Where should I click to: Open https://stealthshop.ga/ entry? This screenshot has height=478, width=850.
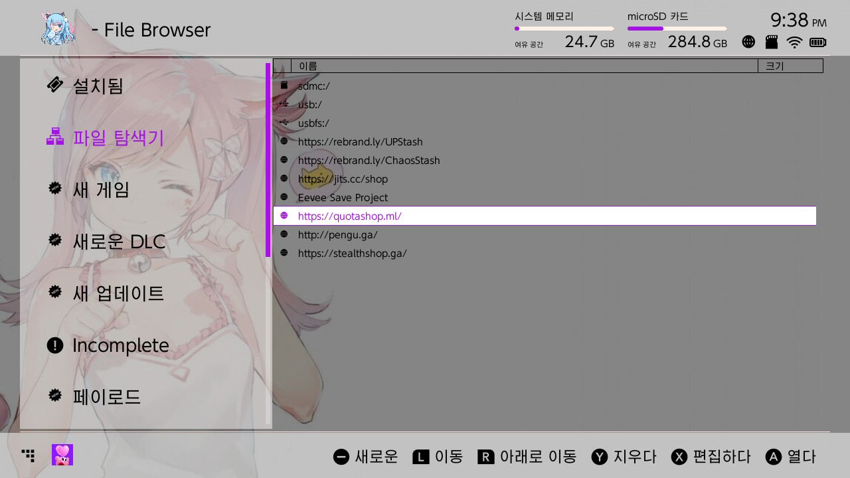pyautogui.click(x=545, y=253)
